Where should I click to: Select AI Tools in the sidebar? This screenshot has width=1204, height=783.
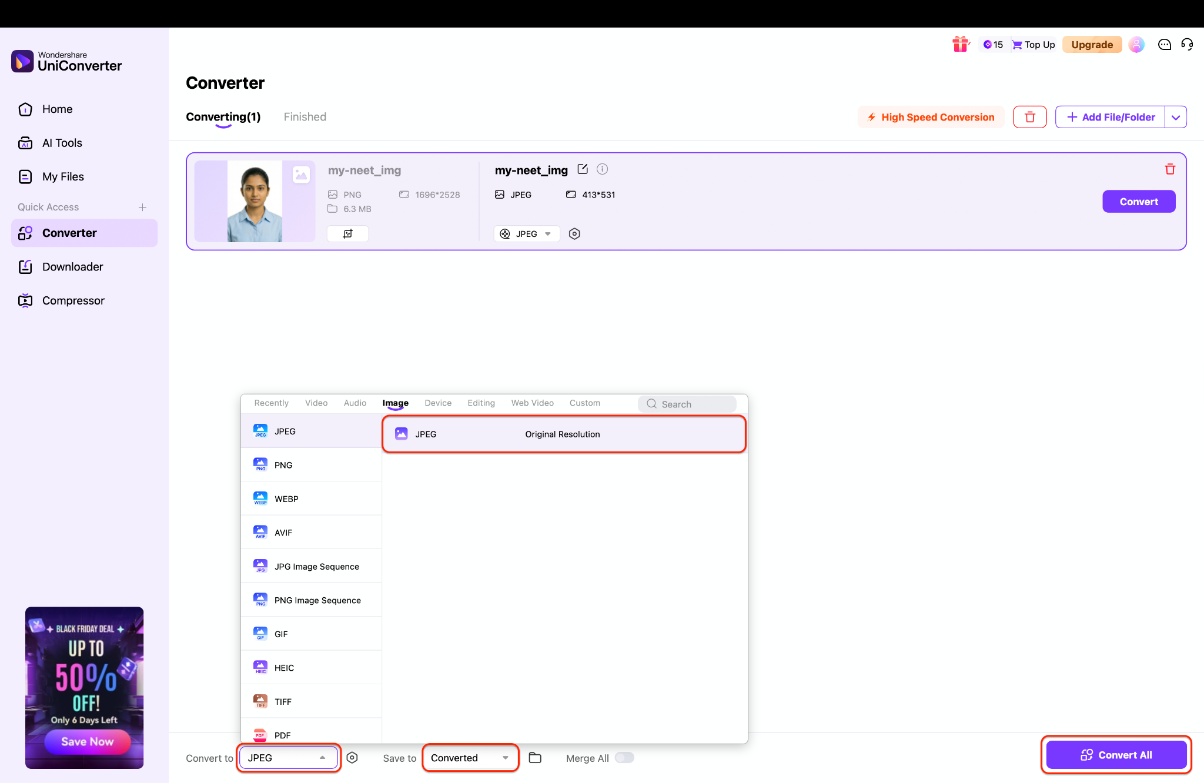(62, 142)
